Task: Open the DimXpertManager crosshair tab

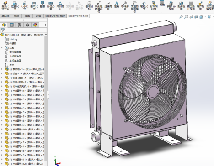Action: pyautogui.click(x=27, y=25)
